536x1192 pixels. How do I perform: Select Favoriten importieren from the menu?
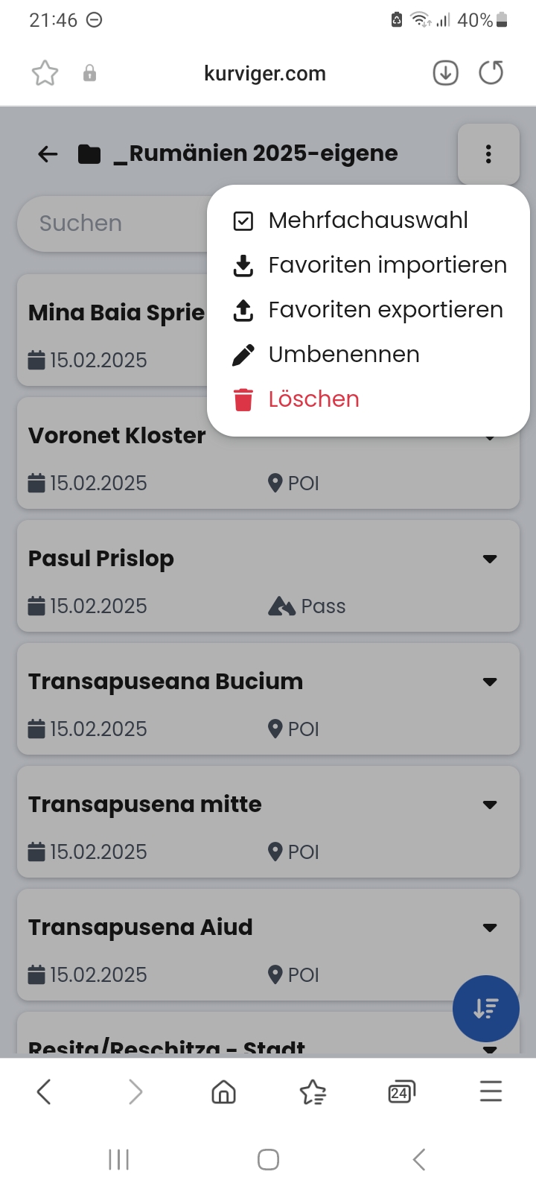368,265
